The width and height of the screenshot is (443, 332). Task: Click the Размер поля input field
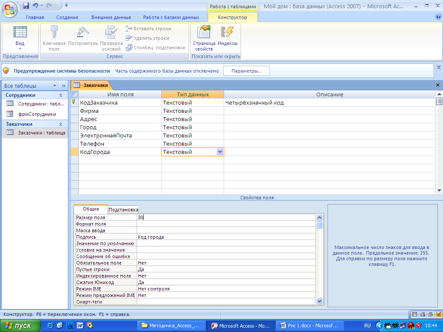226,217
